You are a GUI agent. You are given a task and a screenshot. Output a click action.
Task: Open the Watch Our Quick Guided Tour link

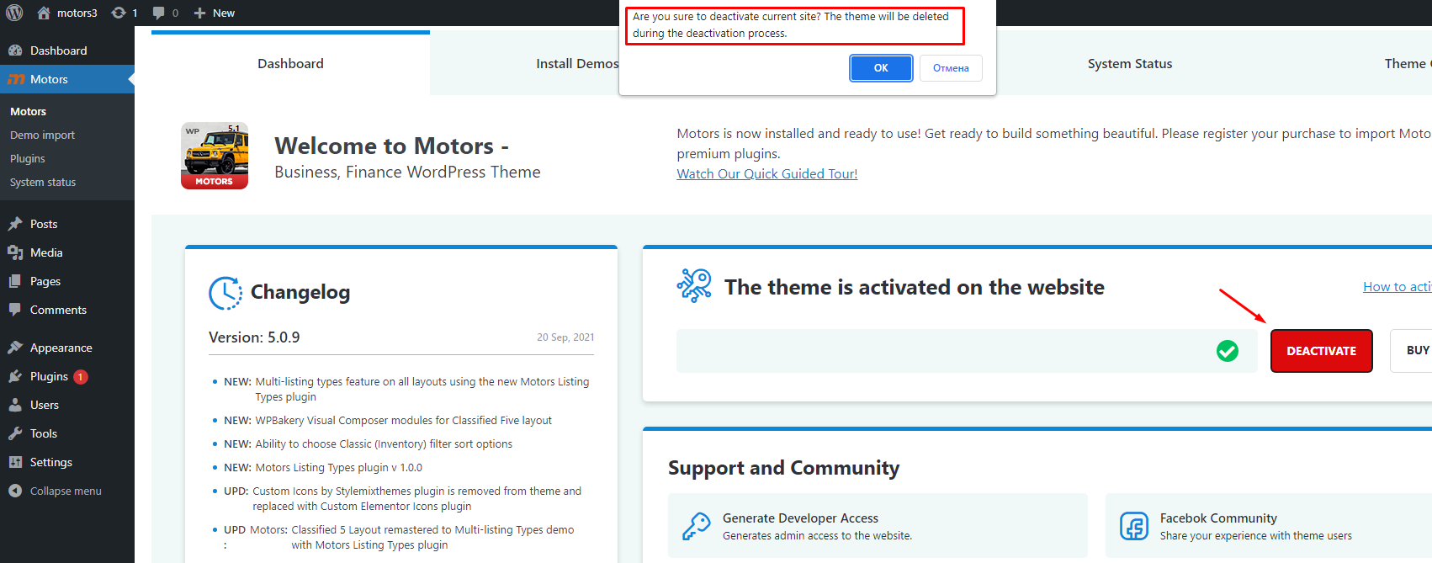(766, 174)
